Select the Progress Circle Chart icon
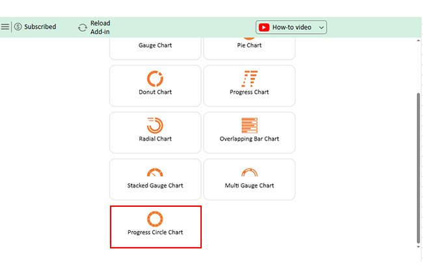Viewport: 423px width, 279px height. tap(155, 219)
